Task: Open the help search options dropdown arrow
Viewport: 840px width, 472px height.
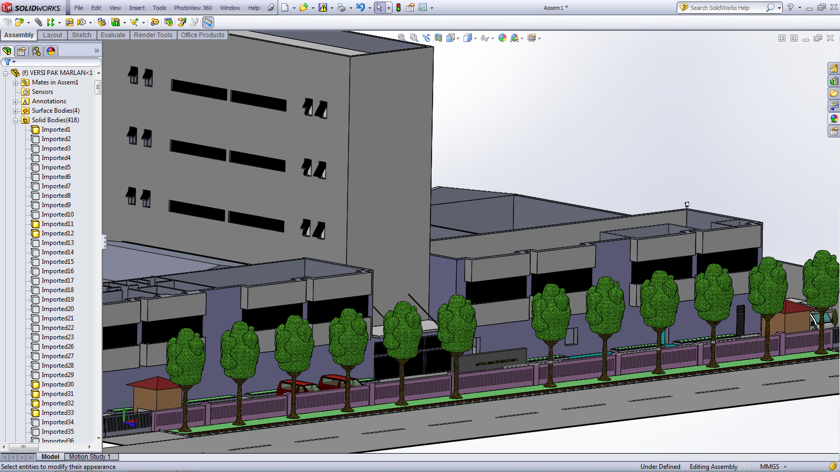Action: 780,8
